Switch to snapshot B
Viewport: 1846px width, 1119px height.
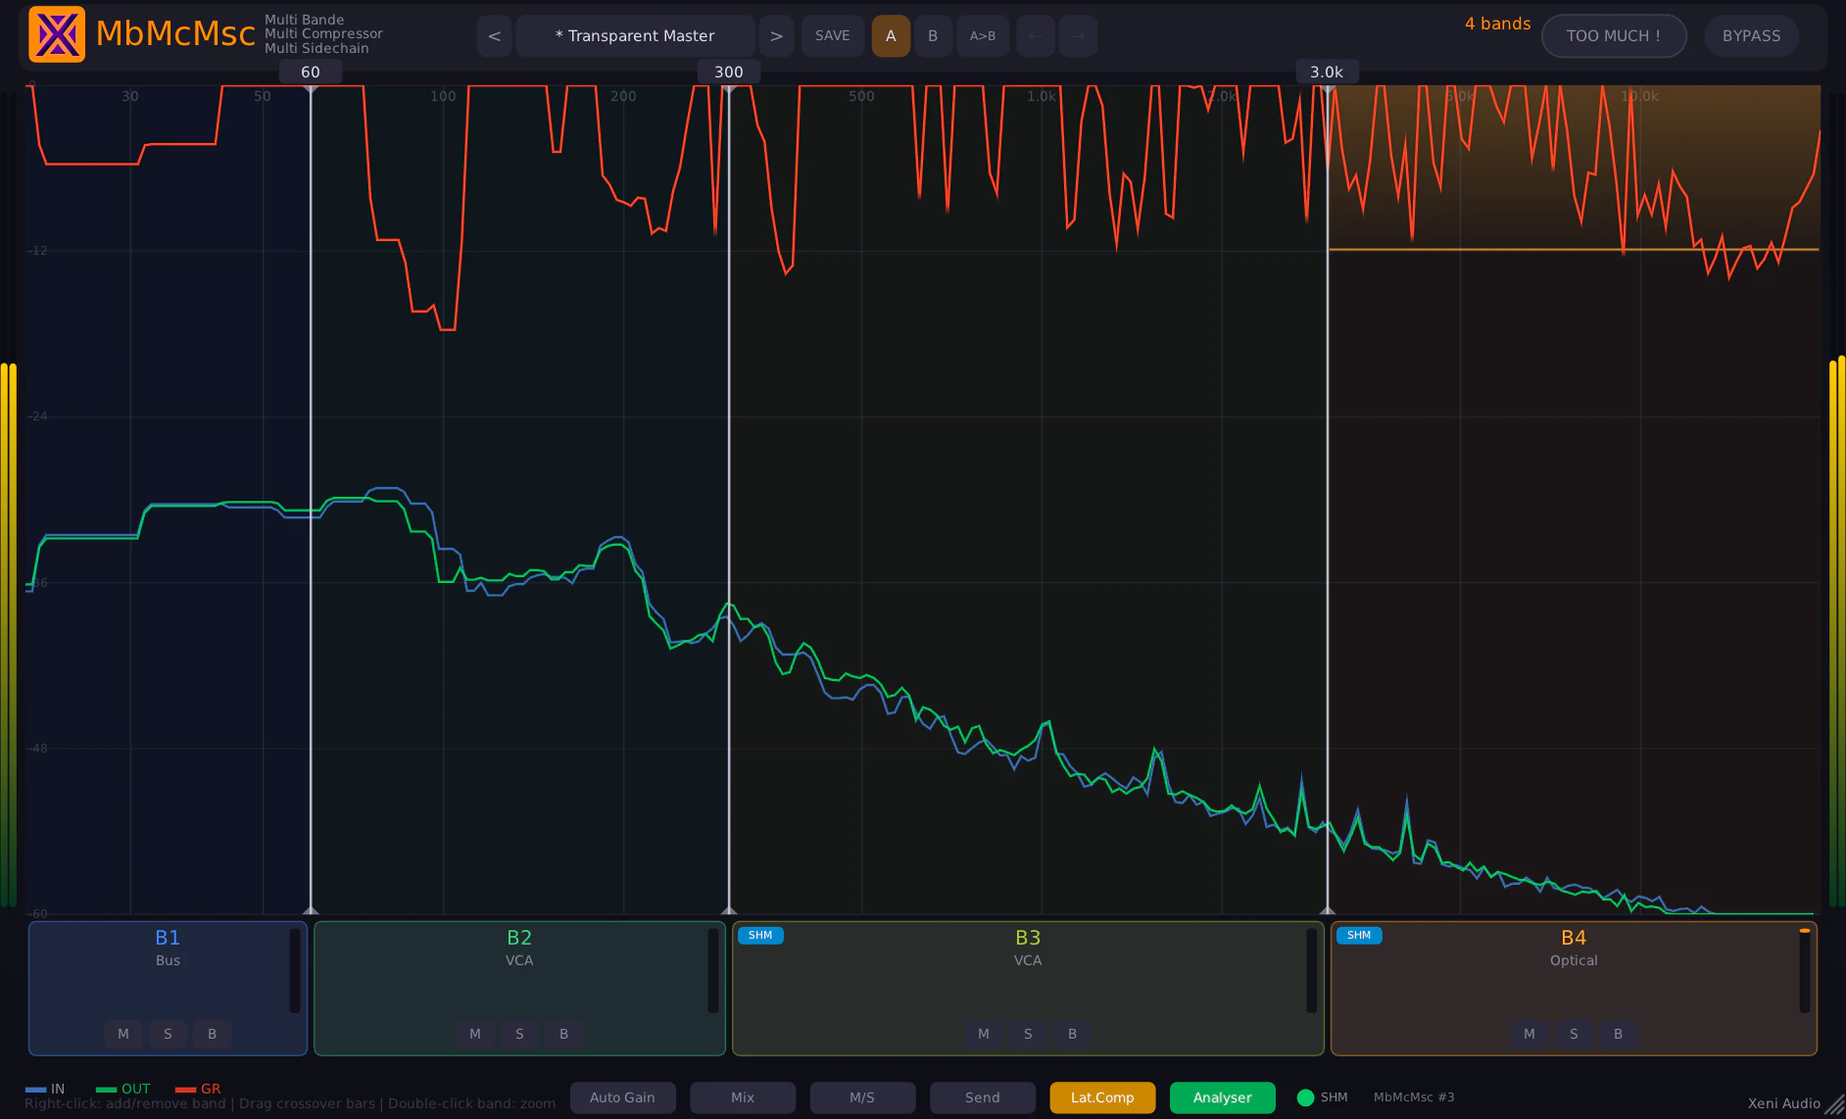(x=934, y=35)
